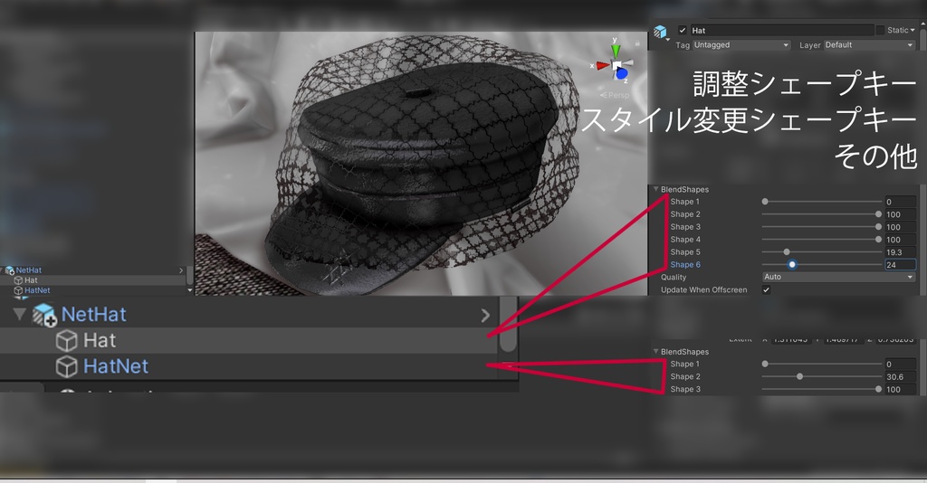Click the Shape 4 slider handle
The image size is (927, 483).
click(x=878, y=239)
